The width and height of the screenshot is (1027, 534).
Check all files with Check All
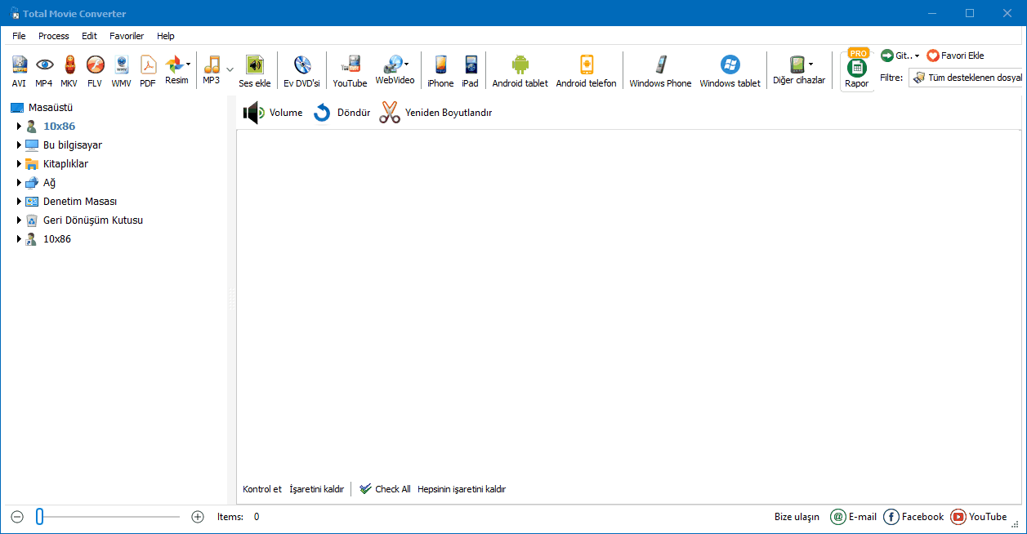(385, 489)
